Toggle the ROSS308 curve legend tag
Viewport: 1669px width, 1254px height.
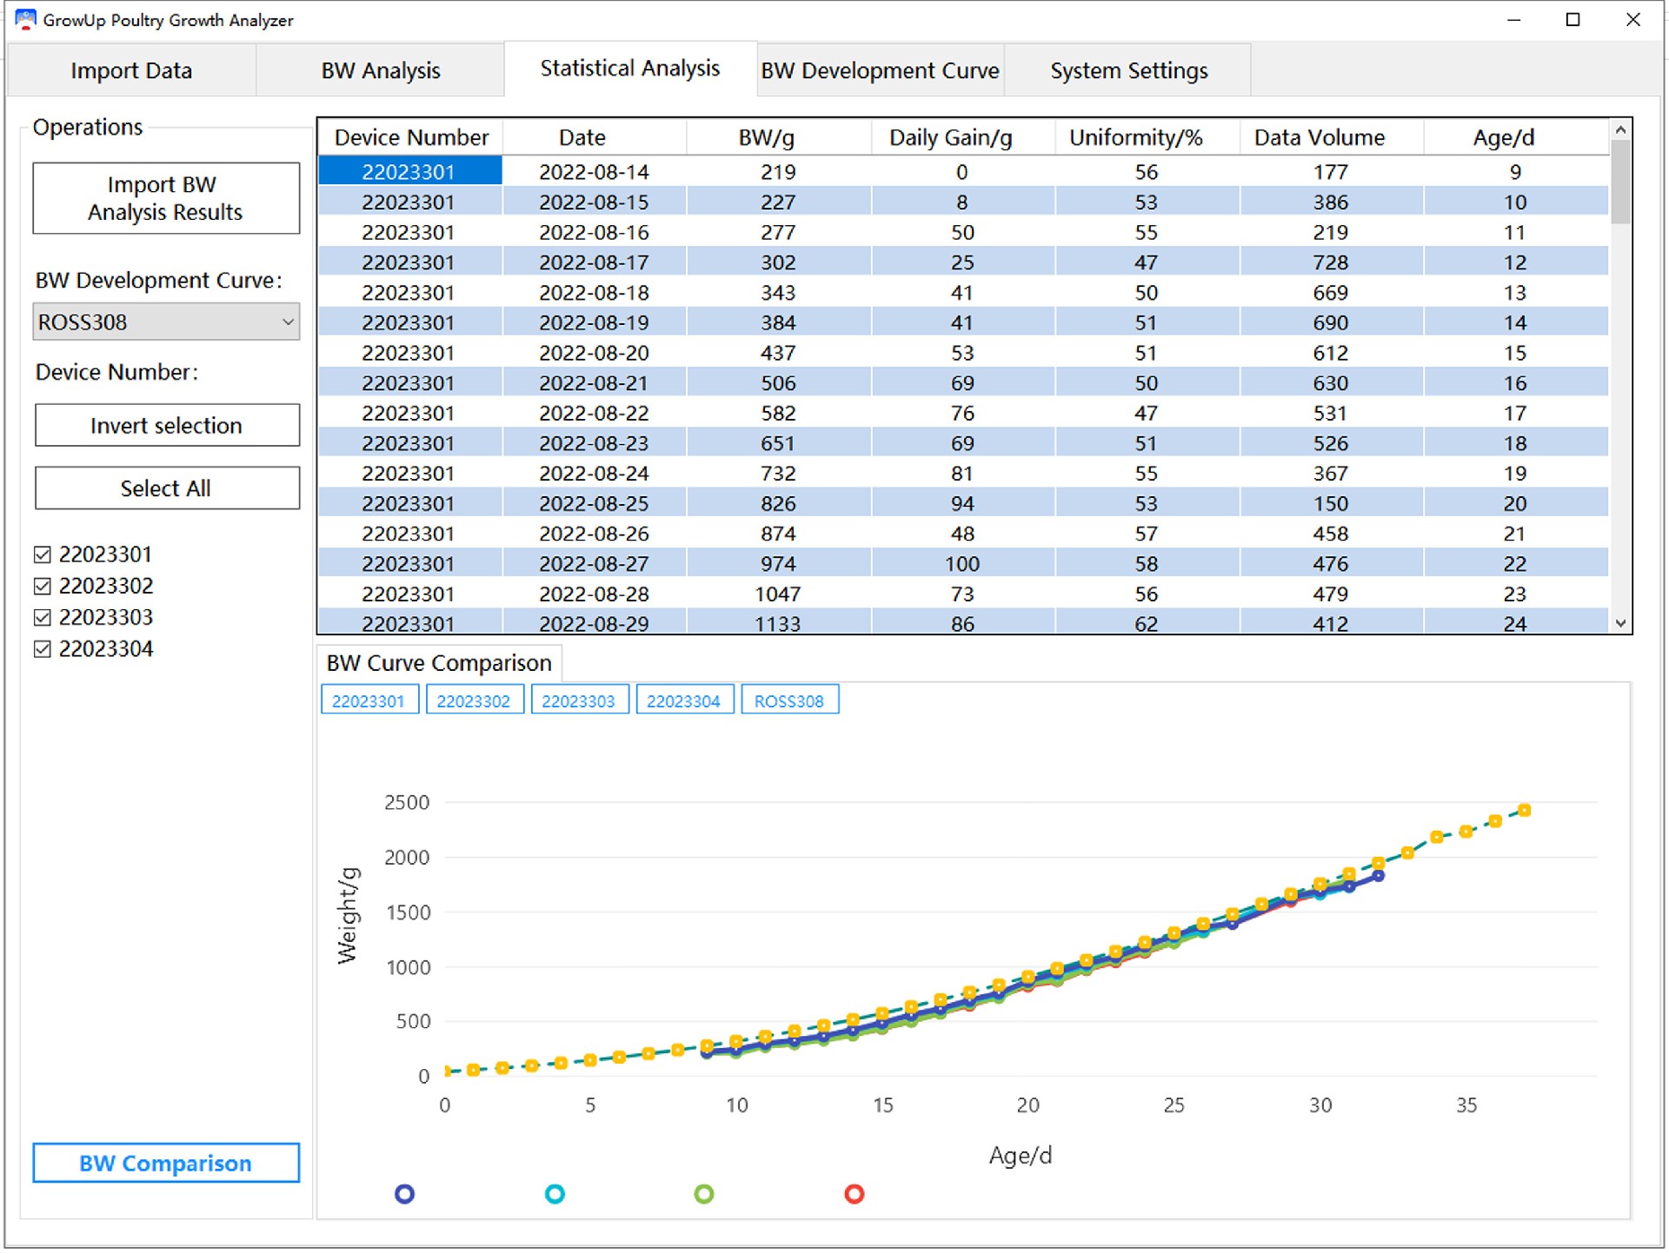pos(789,700)
